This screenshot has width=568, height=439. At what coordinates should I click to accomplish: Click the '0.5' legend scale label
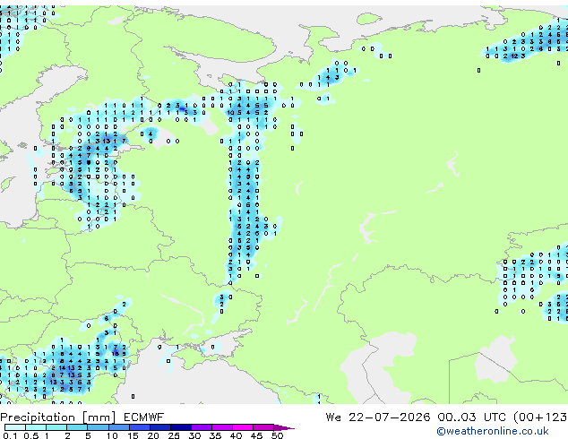point(31,435)
